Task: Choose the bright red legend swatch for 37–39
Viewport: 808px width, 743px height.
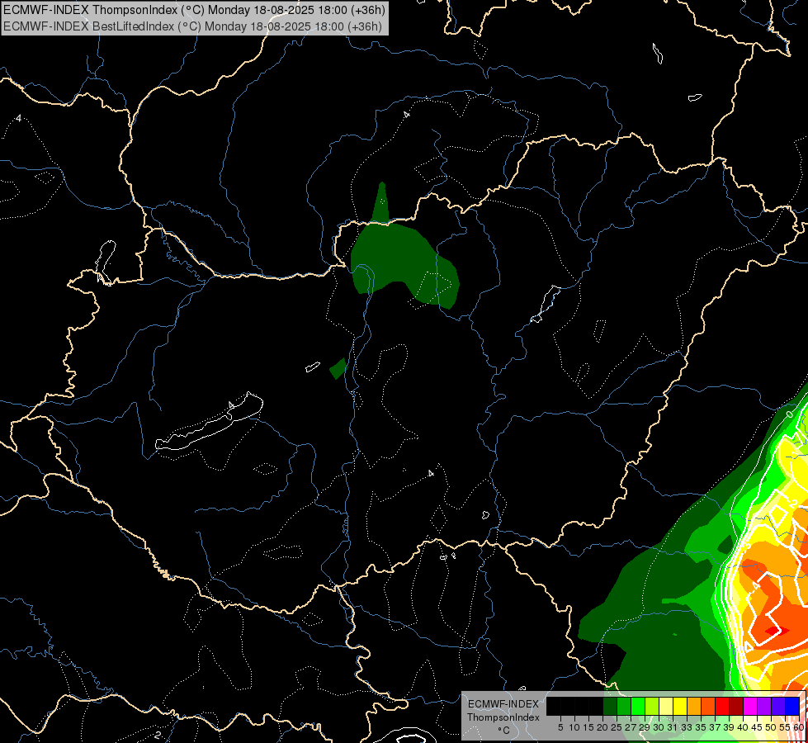Action: point(722,707)
